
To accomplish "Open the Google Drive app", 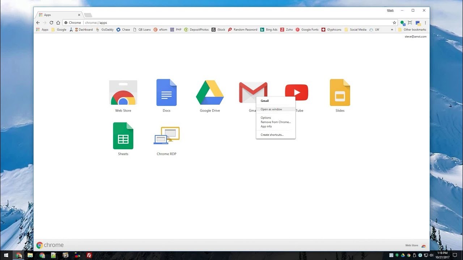I will [x=210, y=92].
